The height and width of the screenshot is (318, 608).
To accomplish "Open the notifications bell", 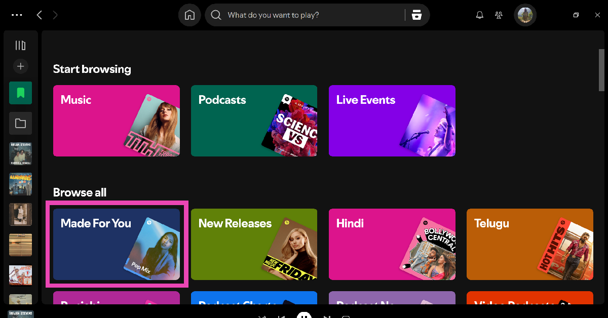I will pos(480,15).
